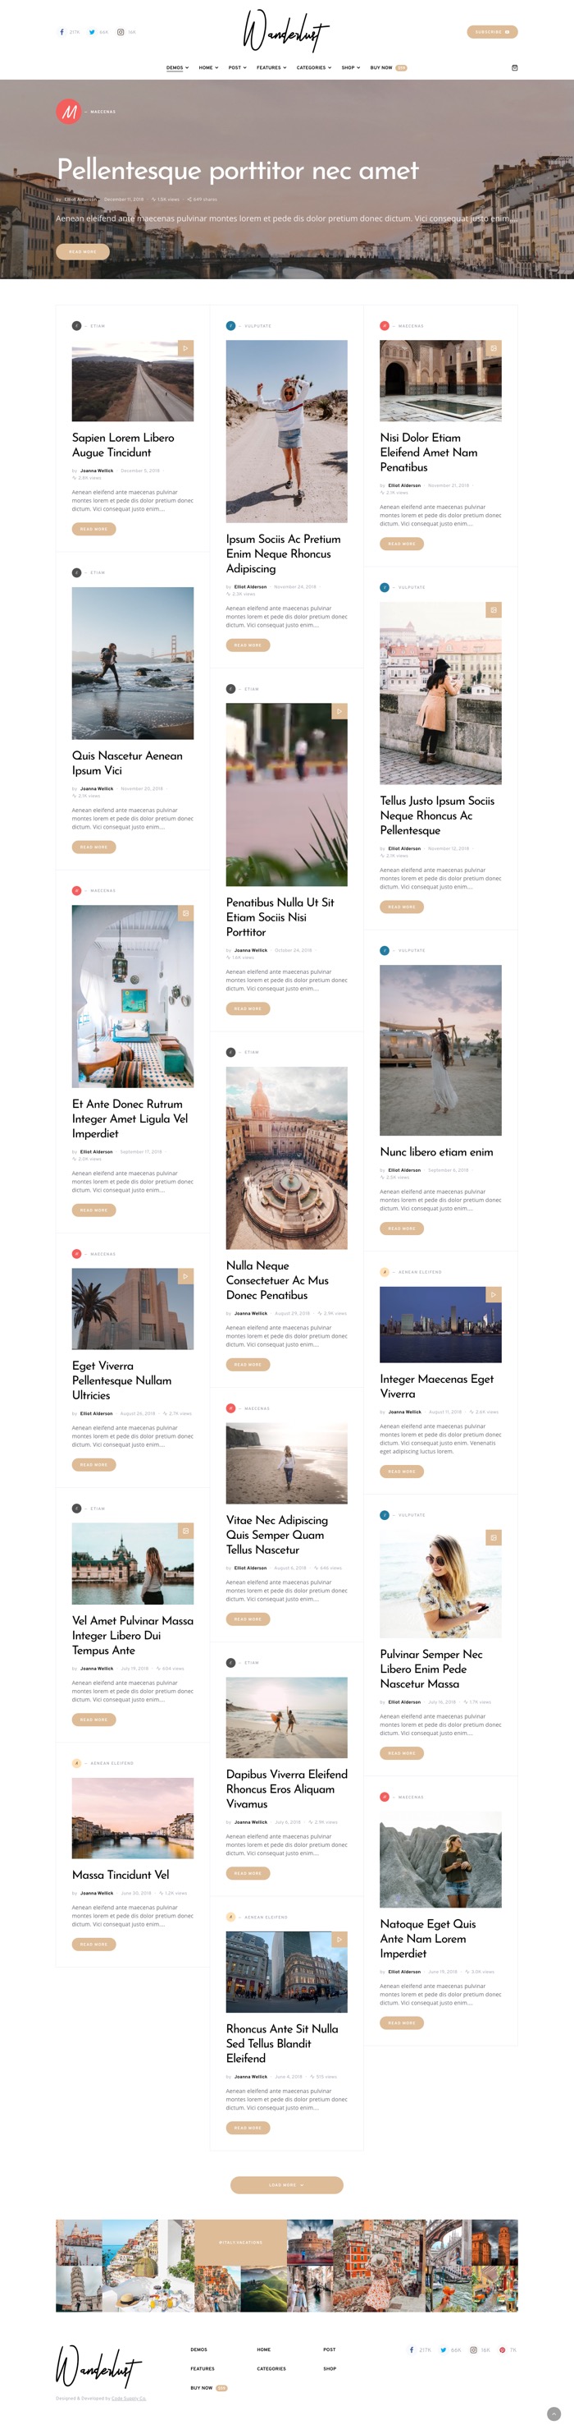
Task: Open the Nunc libero etiam enim post title
Action: point(436,1152)
